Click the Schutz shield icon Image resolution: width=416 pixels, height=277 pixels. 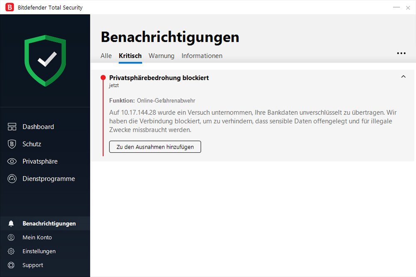pyautogui.click(x=12, y=144)
